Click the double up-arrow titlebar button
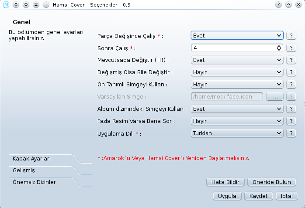The width and height of the screenshot is (305, 208). pyautogui.click(x=16, y=5)
